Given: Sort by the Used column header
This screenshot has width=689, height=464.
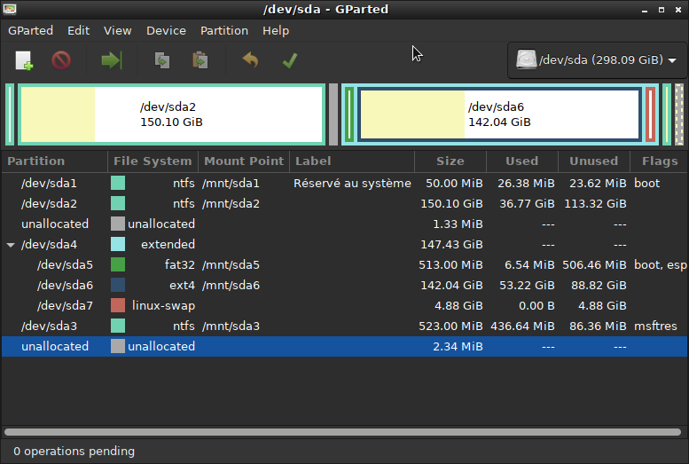Looking at the screenshot, I should tap(522, 161).
